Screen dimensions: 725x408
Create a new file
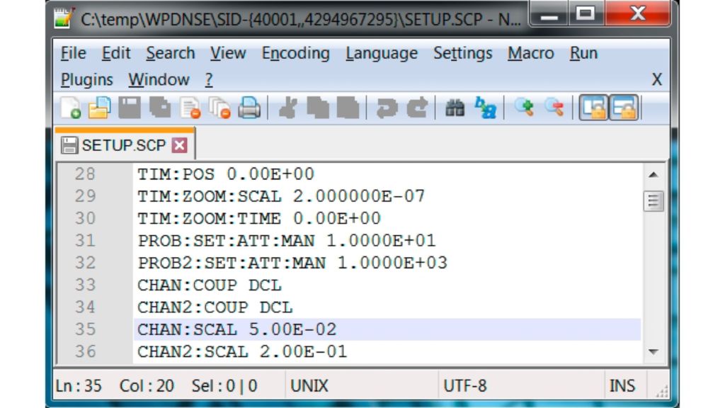pos(72,108)
